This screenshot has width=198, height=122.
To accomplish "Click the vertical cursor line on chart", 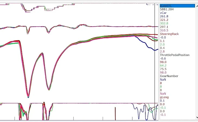I will (x=155, y=68).
